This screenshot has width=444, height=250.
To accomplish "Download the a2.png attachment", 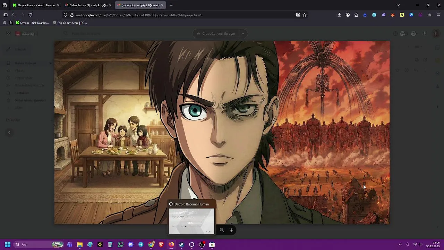I will click(424, 34).
